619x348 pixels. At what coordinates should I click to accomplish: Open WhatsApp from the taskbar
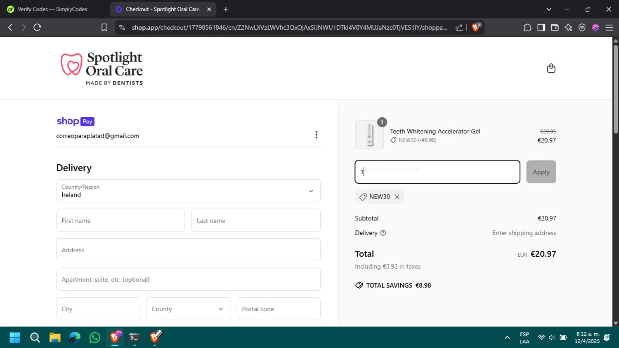[95, 338]
